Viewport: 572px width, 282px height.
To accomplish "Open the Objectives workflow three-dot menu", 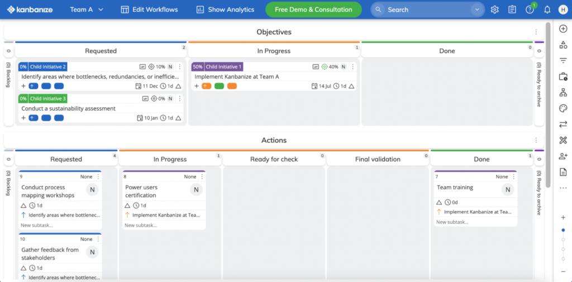I will (x=536, y=32).
